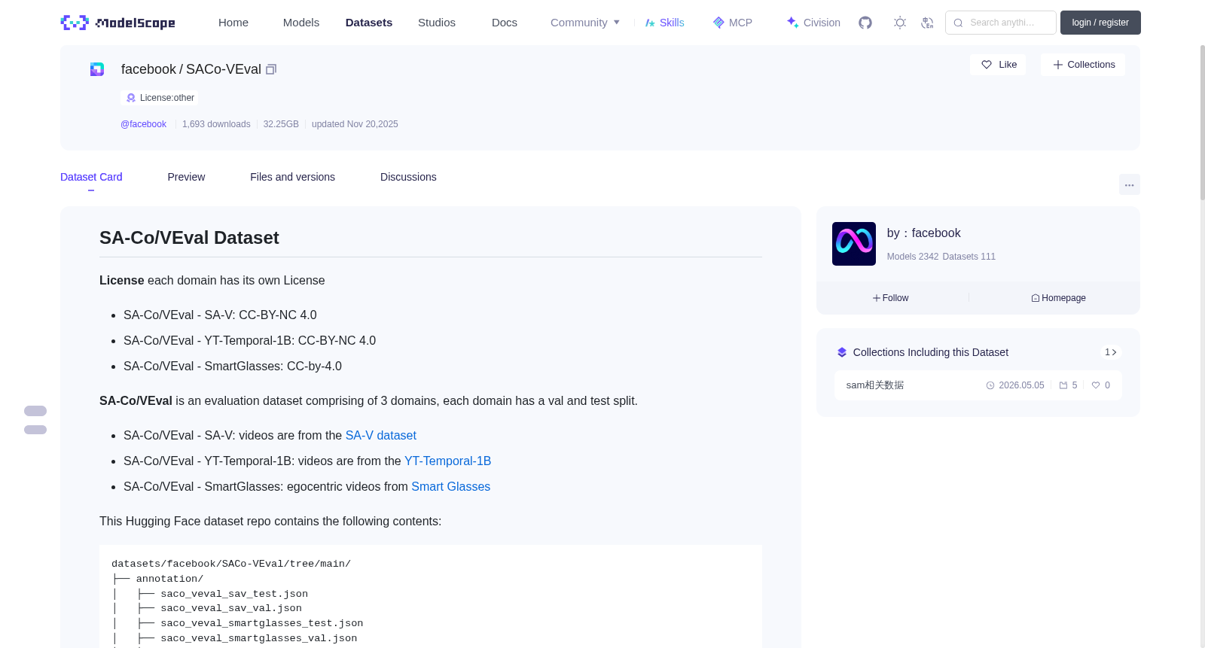The width and height of the screenshot is (1205, 648).
Task: Click the layers icon beside Collections Including this Dataset
Action: (x=842, y=352)
